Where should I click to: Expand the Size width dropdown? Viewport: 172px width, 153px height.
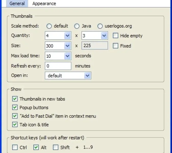(x=67, y=46)
